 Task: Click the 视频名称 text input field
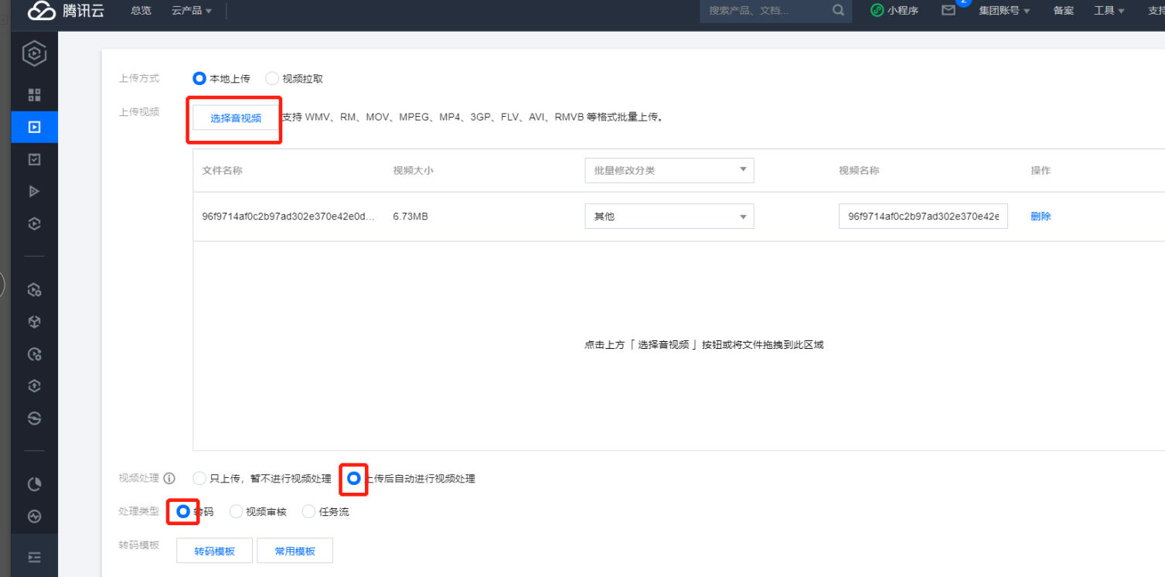pos(922,217)
